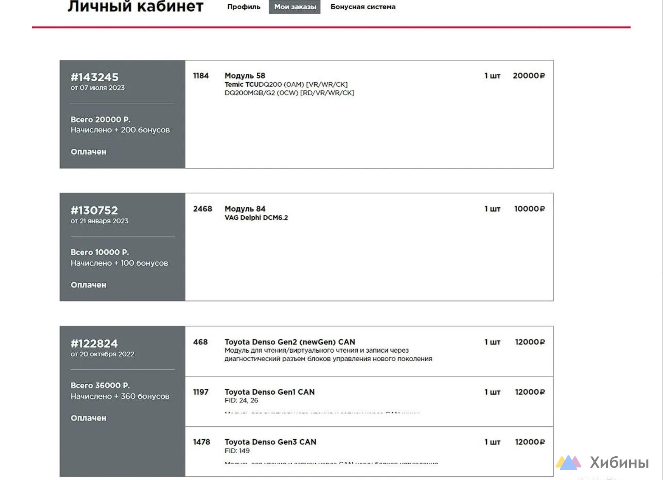This screenshot has width=663, height=480.
Task: Click 1 шт quantity of Модуль 58
Action: point(492,76)
